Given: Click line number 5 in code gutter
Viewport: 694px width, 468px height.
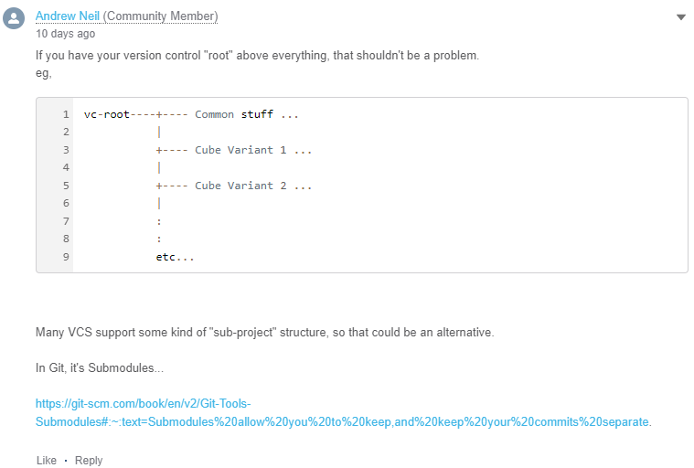Looking at the screenshot, I should [x=66, y=186].
